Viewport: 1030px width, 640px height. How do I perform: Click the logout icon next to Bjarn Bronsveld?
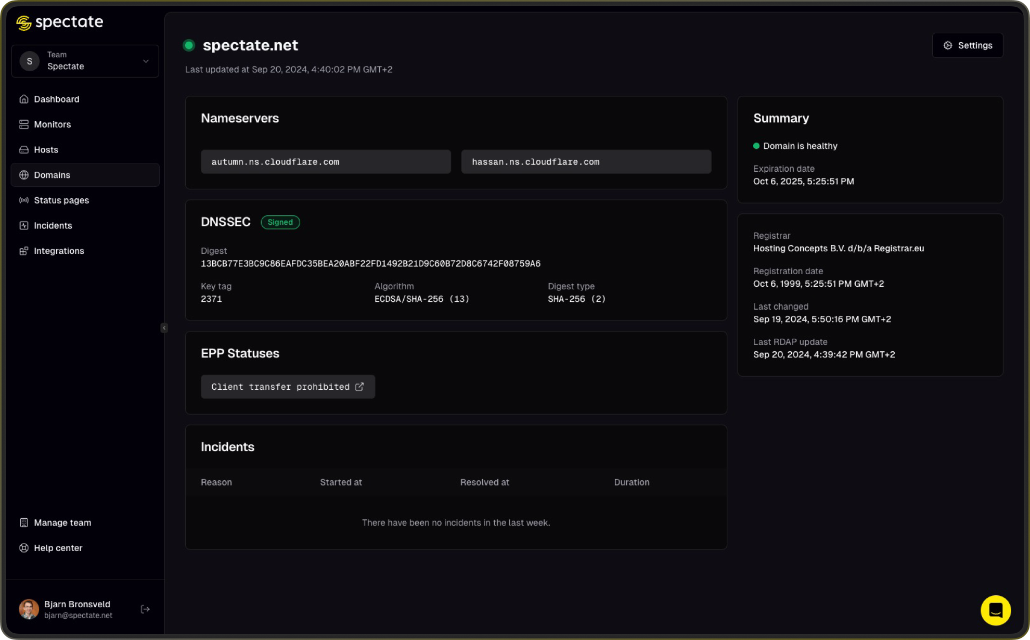(145, 608)
